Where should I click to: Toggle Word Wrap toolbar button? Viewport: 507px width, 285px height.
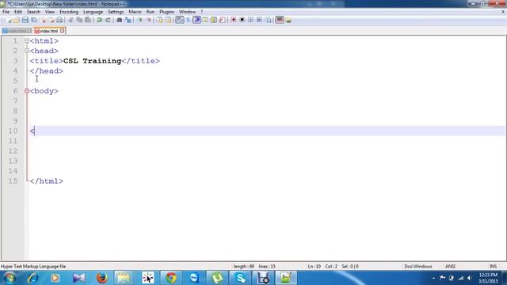click(x=180, y=20)
